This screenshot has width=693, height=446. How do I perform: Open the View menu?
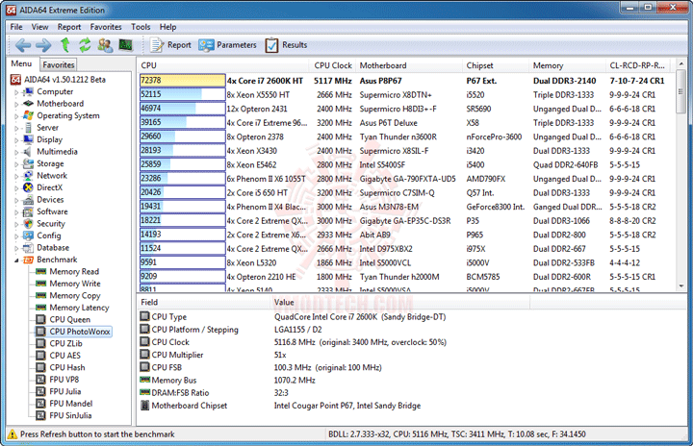39,27
